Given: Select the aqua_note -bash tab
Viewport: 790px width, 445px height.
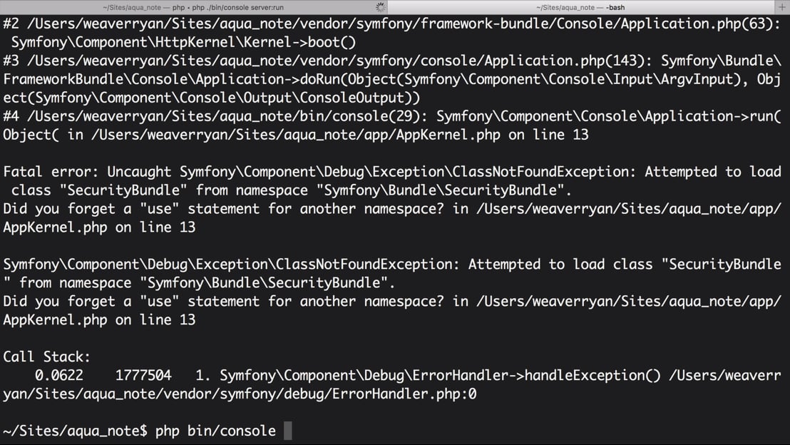Looking at the screenshot, I should [x=580, y=7].
